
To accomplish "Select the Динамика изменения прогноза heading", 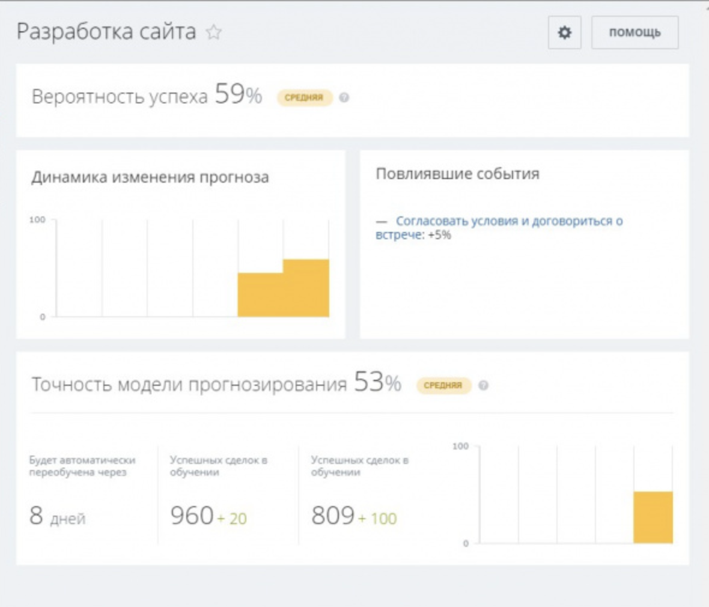I will [x=150, y=177].
